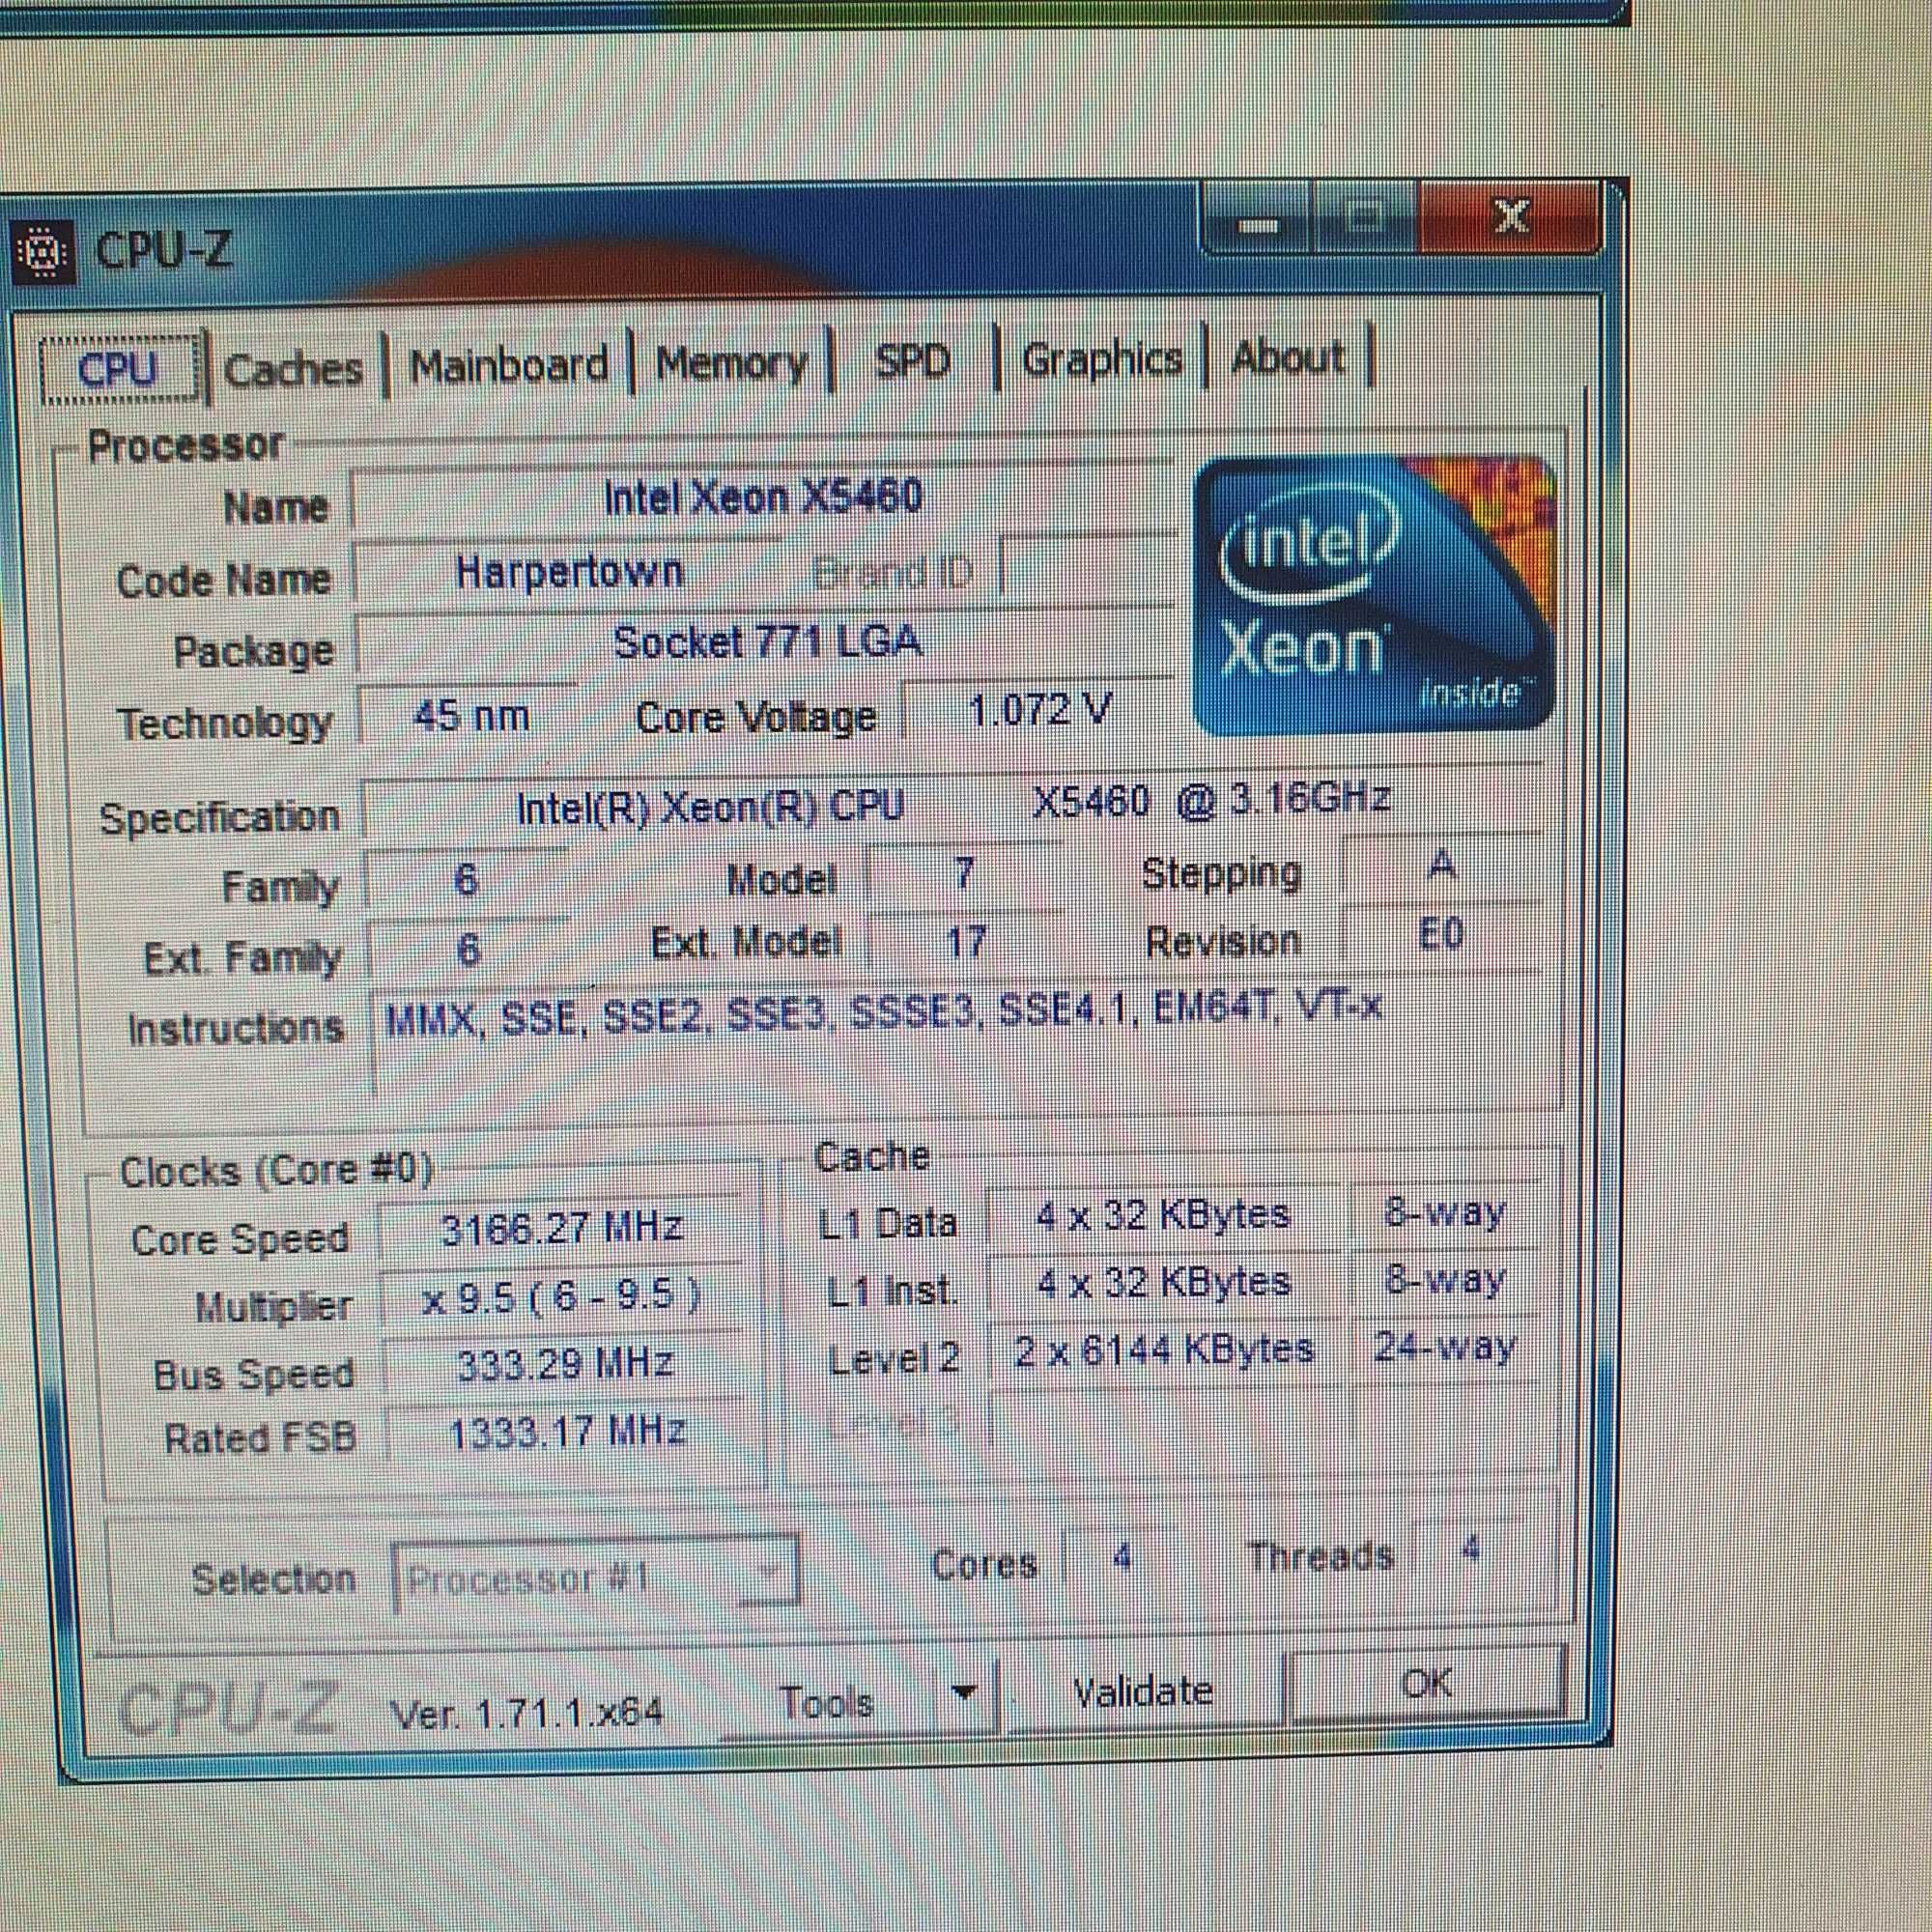Viewport: 1932px width, 1932px height.
Task: Click the Core Speed value field
Action: click(561, 1228)
